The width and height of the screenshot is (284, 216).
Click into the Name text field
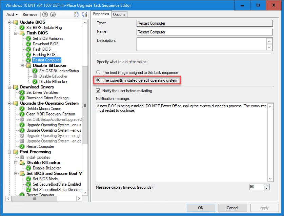pyautogui.click(x=204, y=32)
